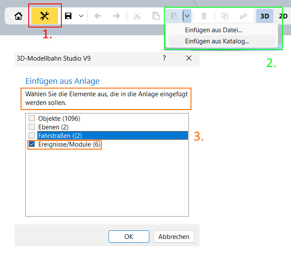Save the layout with the floppy disk icon
Screen dimensions: 291x260
coord(68,16)
